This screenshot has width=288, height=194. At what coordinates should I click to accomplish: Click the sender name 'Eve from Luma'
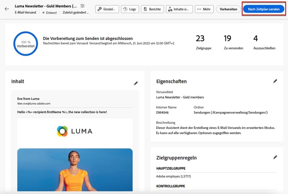pyautogui.click(x=28, y=99)
